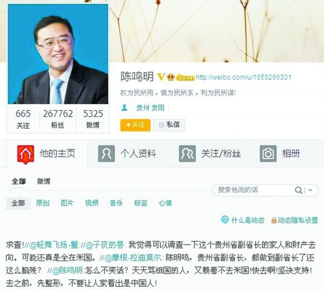Image resolution: width=324 pixels, height=290 pixels.
Task: Switch to the 微博 tab
Action: 43,181
